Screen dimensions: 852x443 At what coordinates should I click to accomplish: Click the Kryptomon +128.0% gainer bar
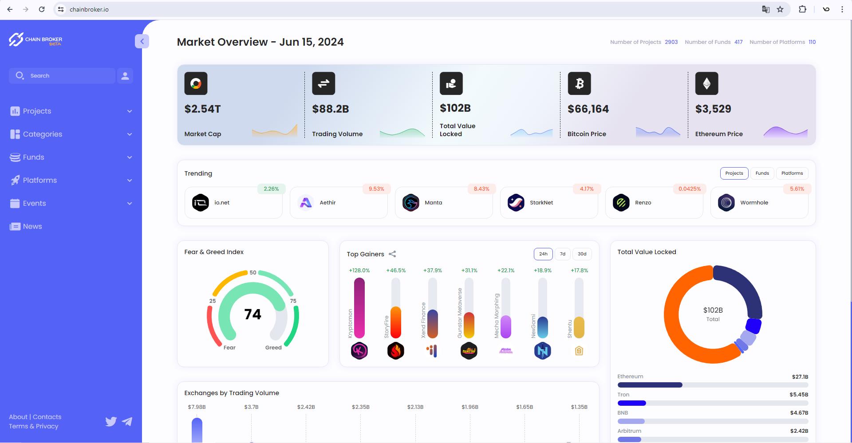(359, 308)
